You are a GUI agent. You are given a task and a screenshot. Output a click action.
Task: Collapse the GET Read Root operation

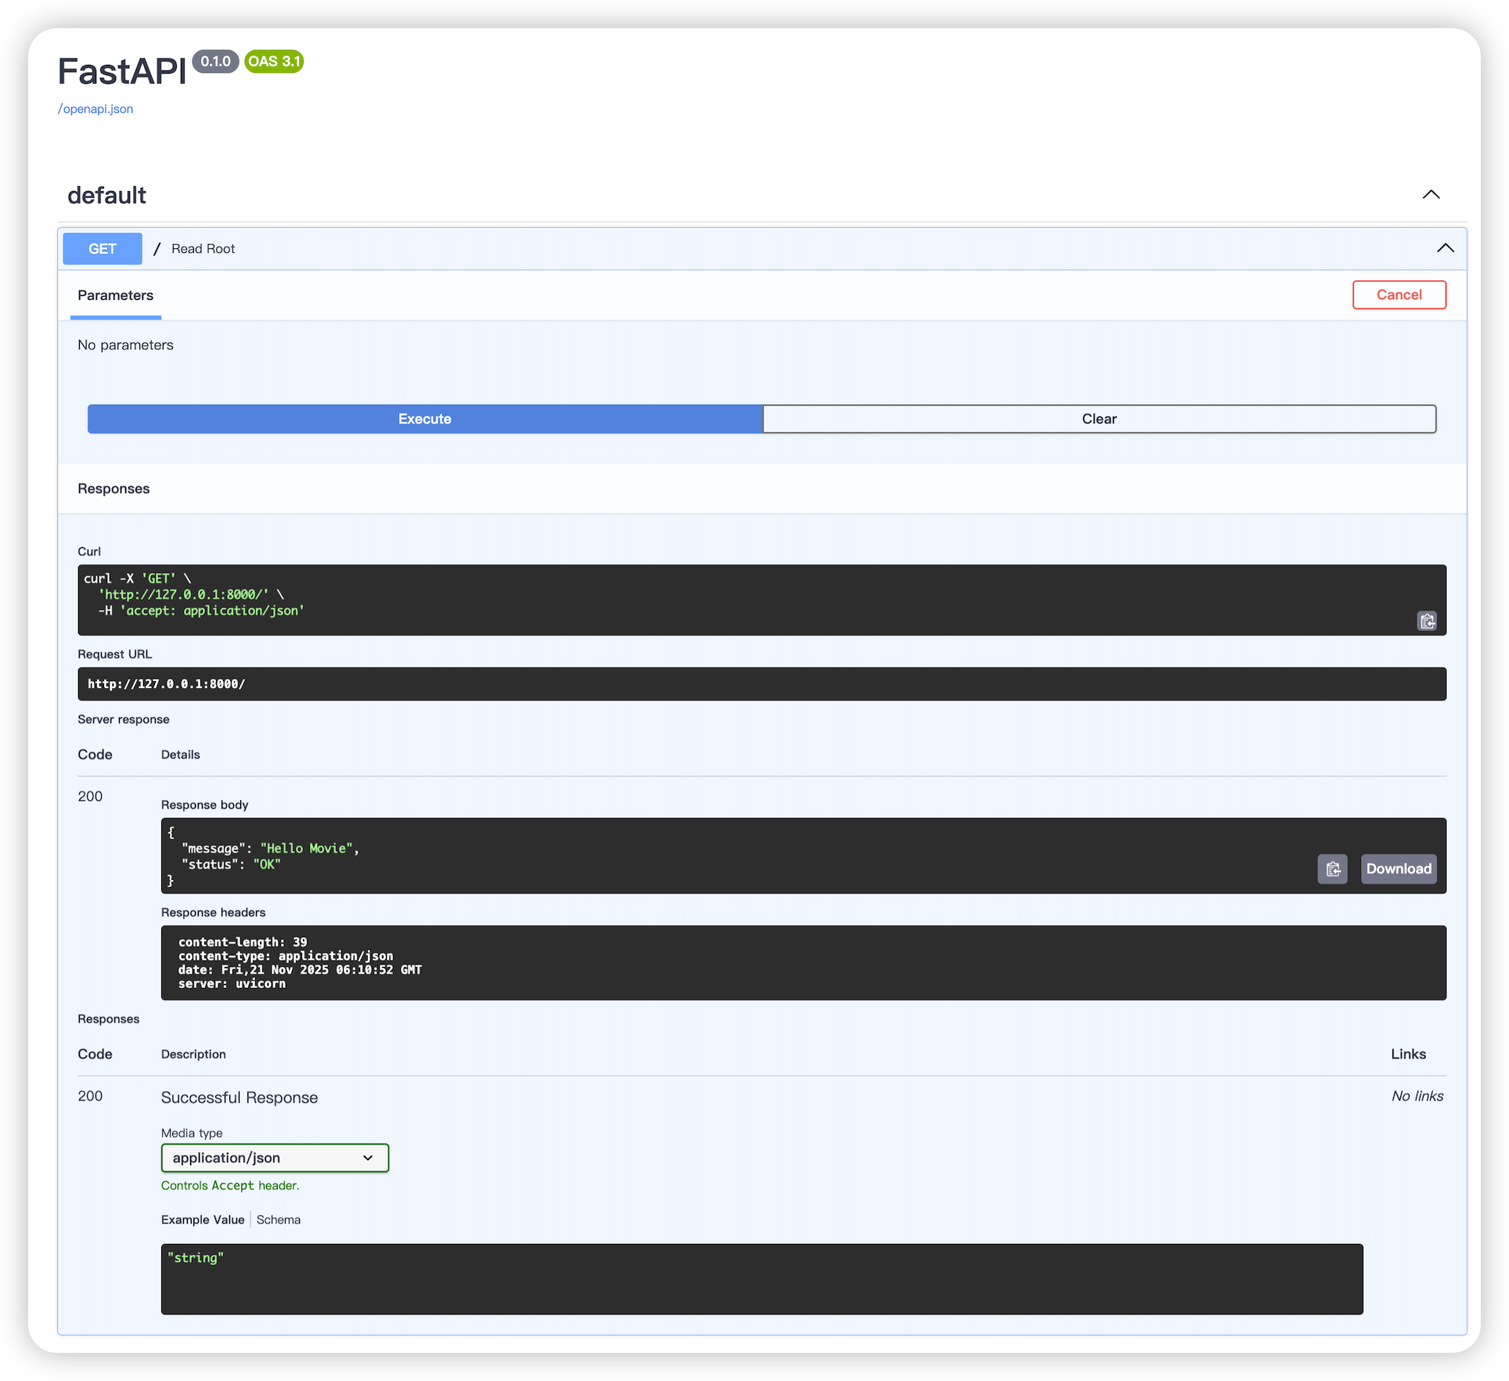pyautogui.click(x=1445, y=248)
